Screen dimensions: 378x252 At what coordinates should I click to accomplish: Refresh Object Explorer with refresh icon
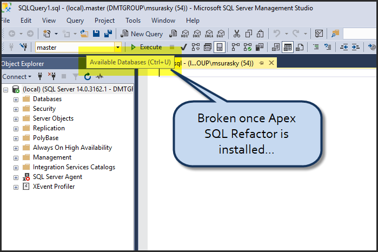point(87,77)
